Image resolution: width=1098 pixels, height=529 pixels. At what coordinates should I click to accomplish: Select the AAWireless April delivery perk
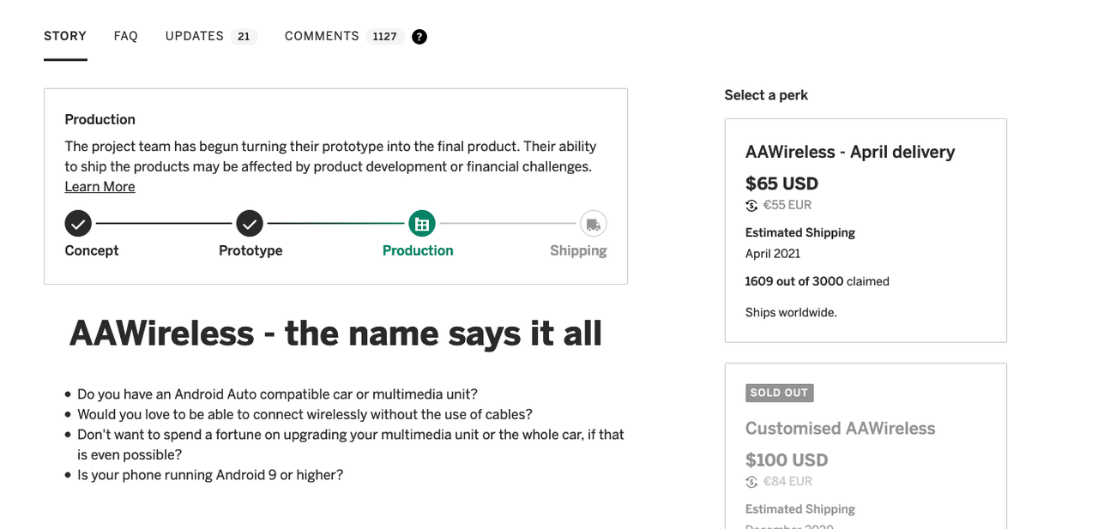[x=866, y=231]
